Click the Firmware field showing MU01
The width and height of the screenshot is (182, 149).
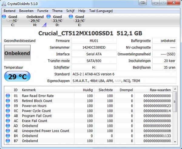[94, 41]
